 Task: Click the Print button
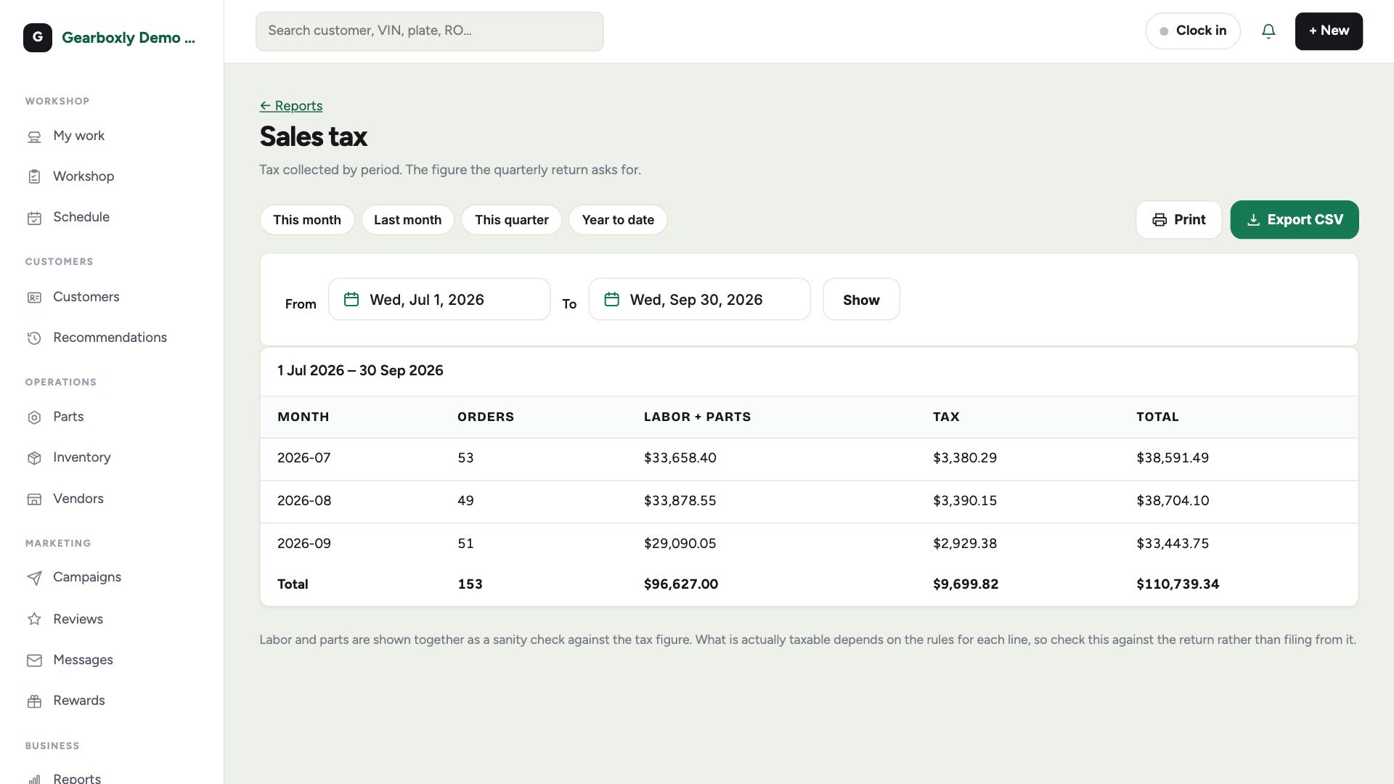coord(1179,220)
